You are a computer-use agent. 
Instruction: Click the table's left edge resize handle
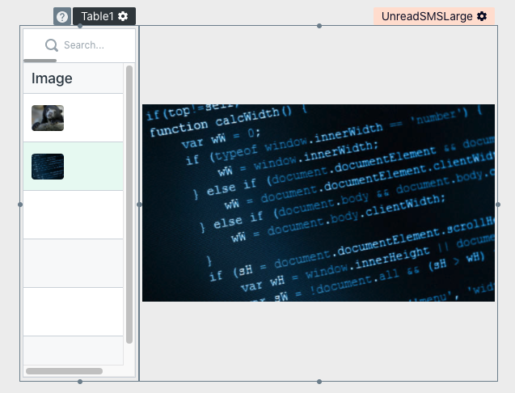coord(20,205)
